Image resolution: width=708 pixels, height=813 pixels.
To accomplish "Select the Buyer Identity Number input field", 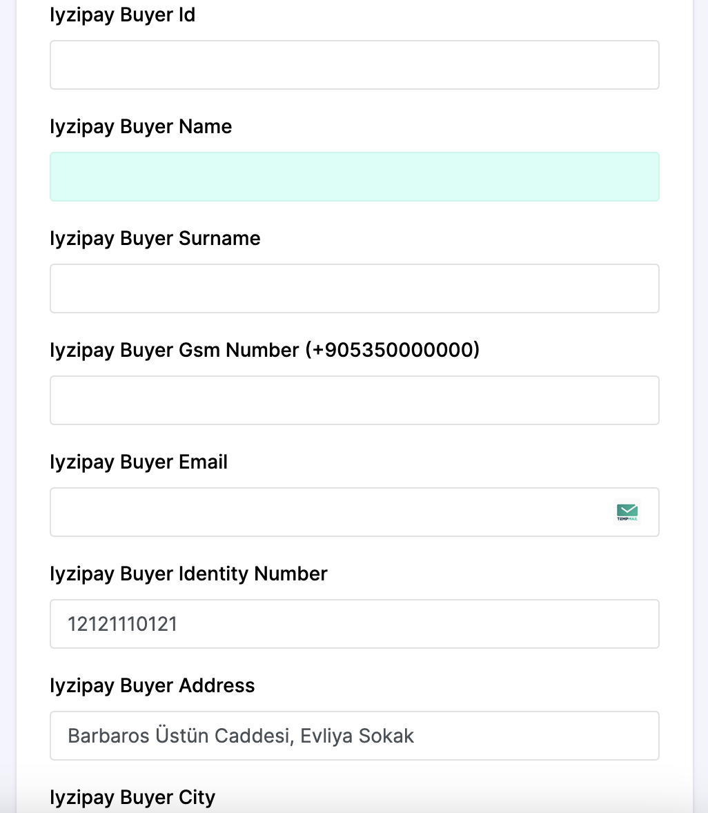I will pyautogui.click(x=355, y=624).
